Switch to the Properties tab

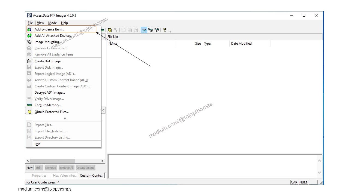pos(39,176)
